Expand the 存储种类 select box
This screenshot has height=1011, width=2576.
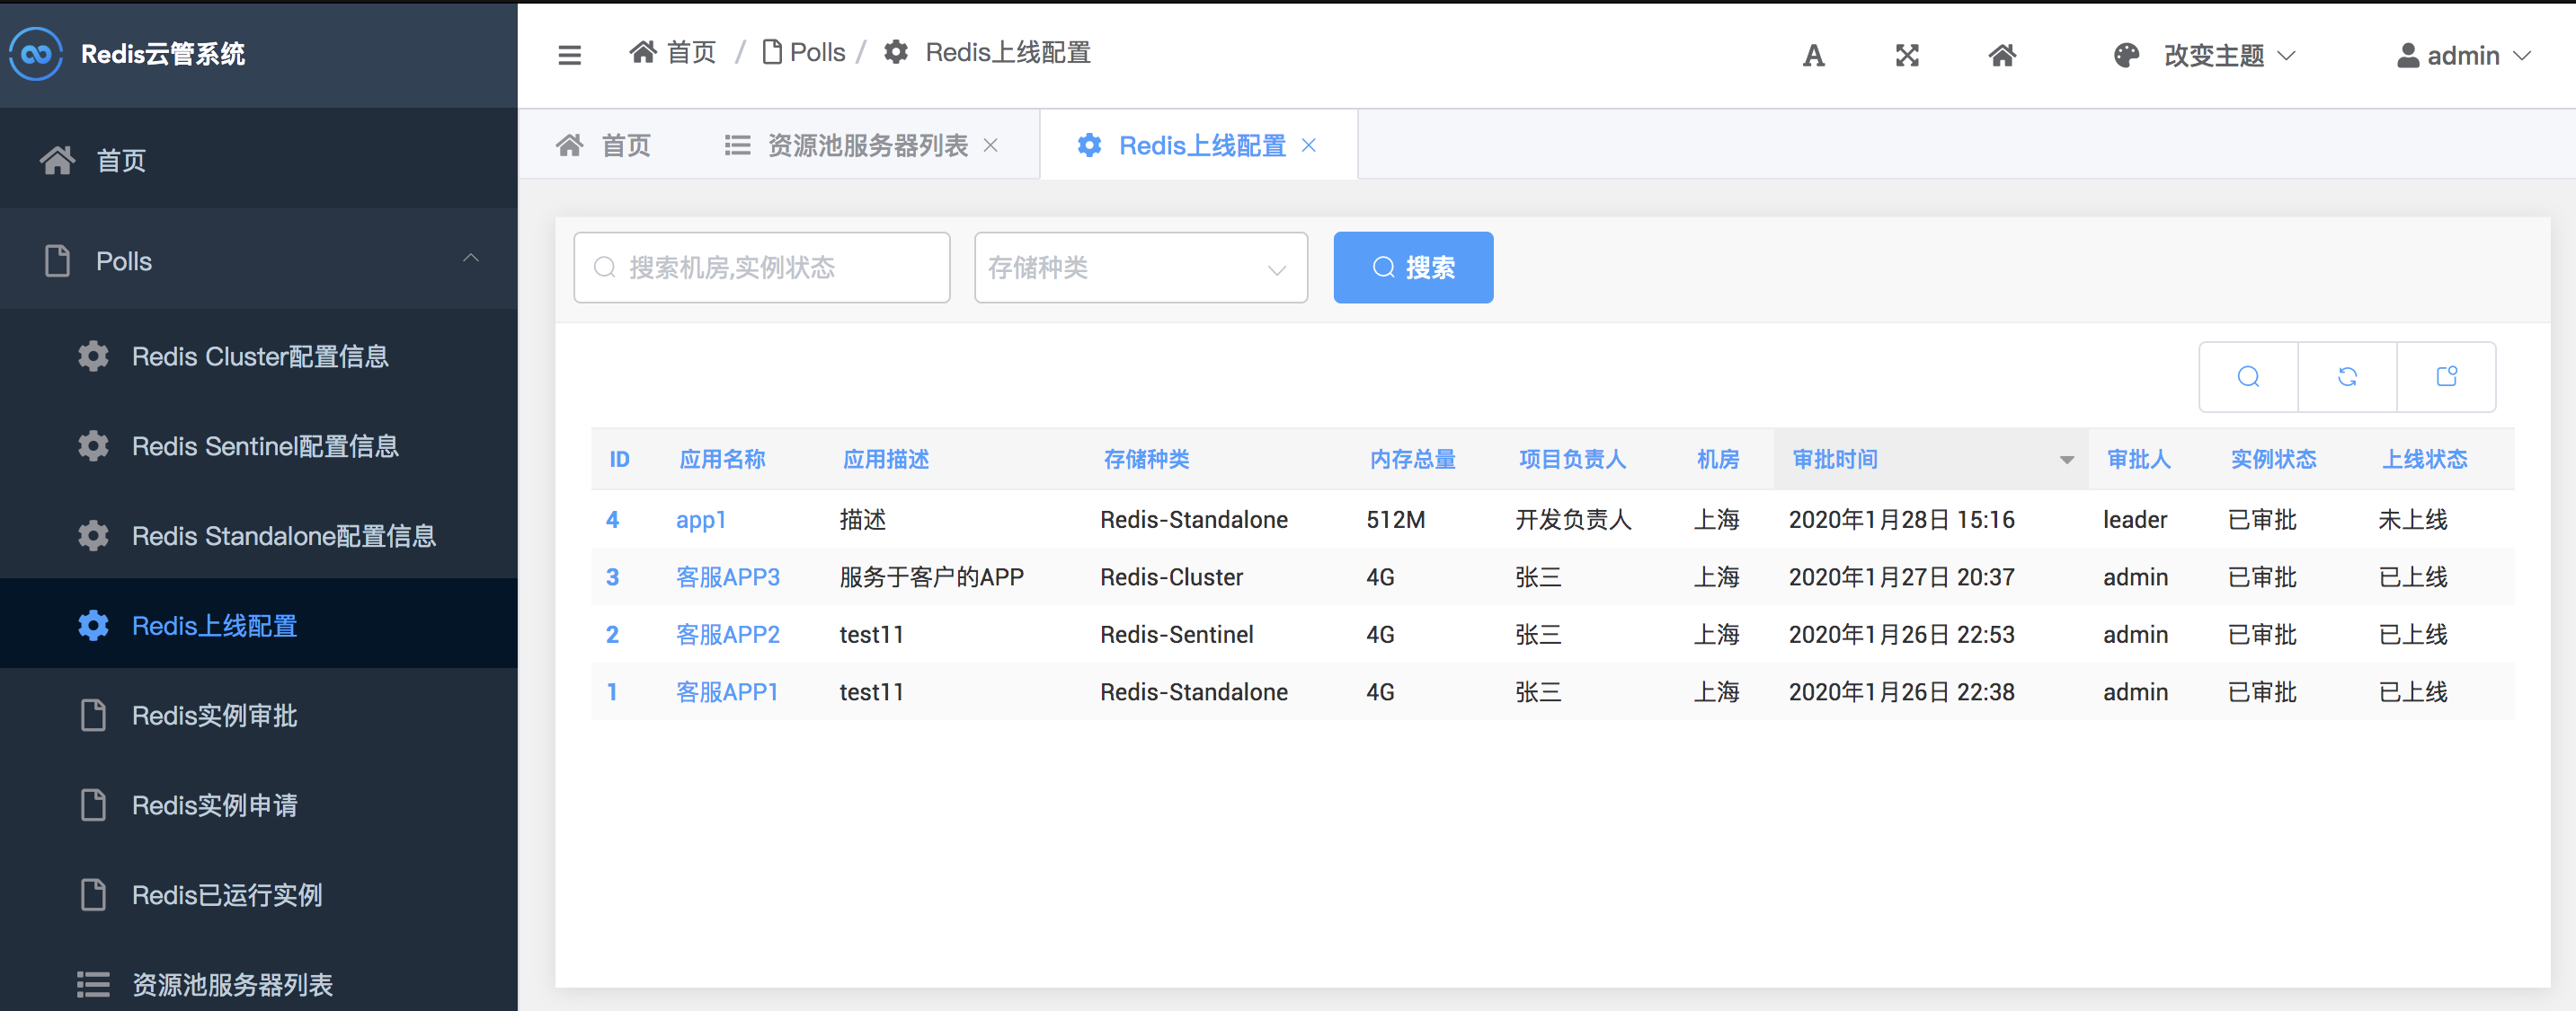pos(1140,268)
